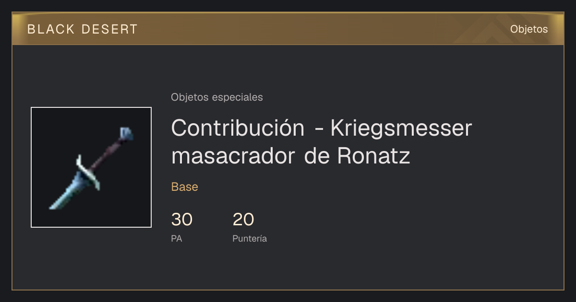Click the gold header banner
The width and height of the screenshot is (576, 302).
point(288,29)
